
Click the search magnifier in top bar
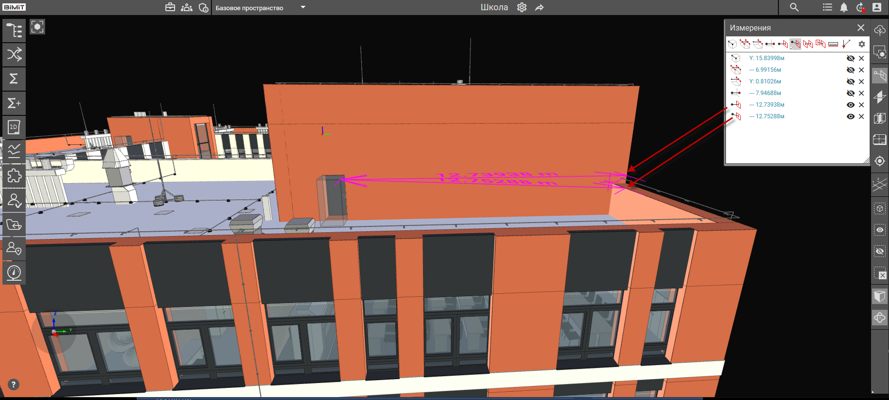[x=794, y=7]
